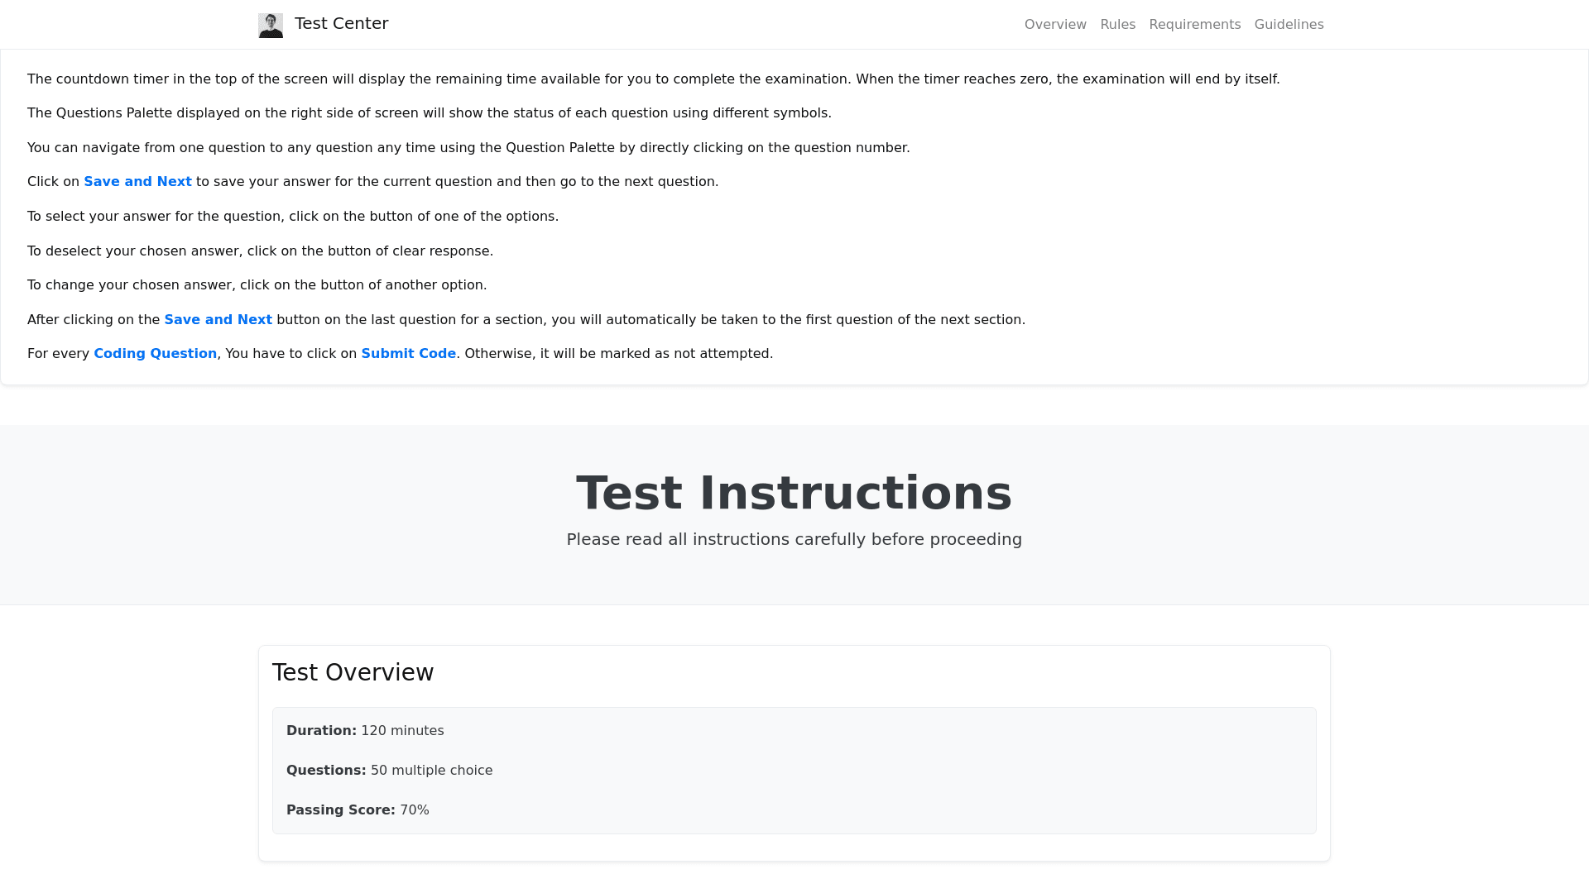
Task: Click the blue Submit Code text
Action: (408, 354)
